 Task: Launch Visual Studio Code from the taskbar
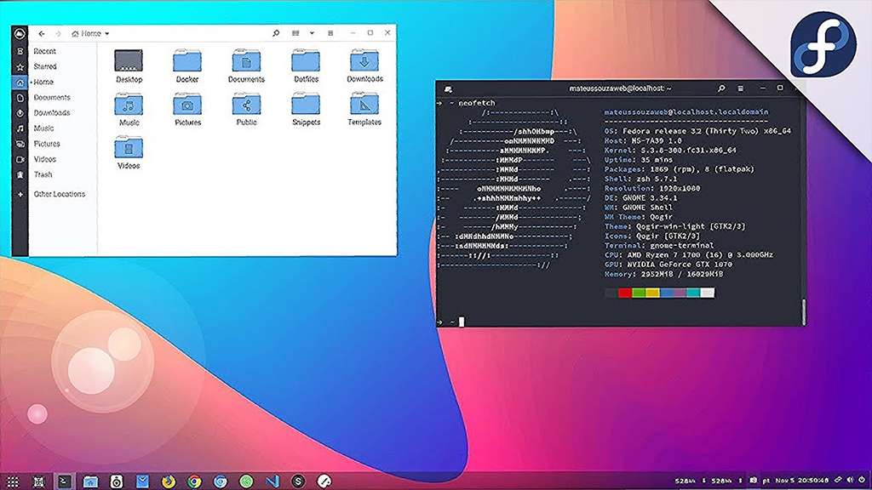(x=272, y=481)
